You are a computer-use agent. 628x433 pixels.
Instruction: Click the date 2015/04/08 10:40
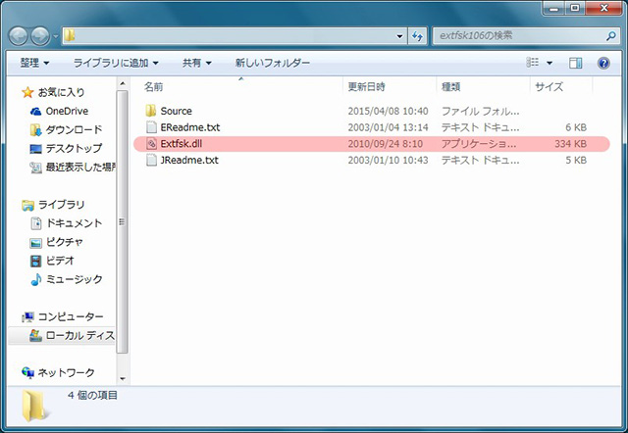point(388,111)
